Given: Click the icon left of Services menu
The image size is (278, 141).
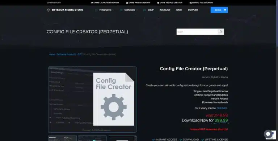Looking at the screenshot, I should 121,10.
